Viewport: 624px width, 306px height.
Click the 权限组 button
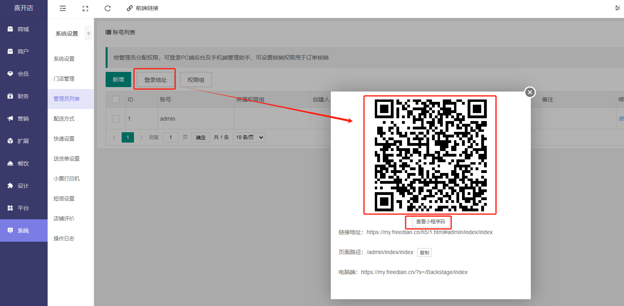(x=196, y=79)
